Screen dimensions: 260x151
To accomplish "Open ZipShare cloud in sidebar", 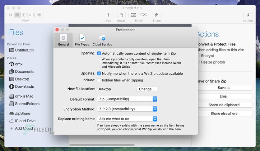I will [20, 113].
